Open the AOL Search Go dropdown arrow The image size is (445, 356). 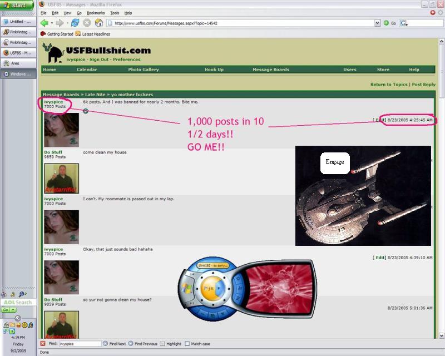pos(13,310)
